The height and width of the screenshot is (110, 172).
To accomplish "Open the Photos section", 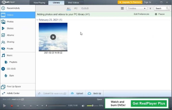I will (18, 22).
